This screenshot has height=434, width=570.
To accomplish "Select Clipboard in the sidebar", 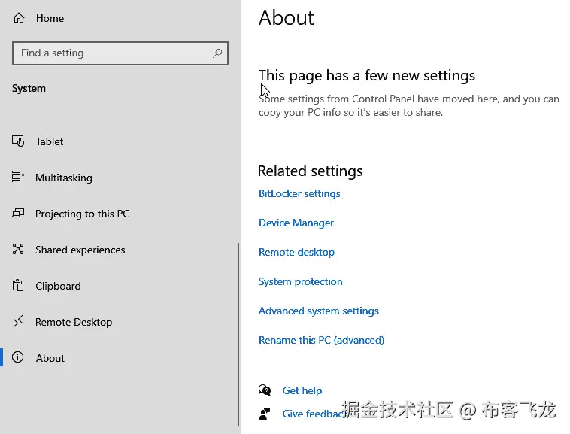I will click(120, 286).
